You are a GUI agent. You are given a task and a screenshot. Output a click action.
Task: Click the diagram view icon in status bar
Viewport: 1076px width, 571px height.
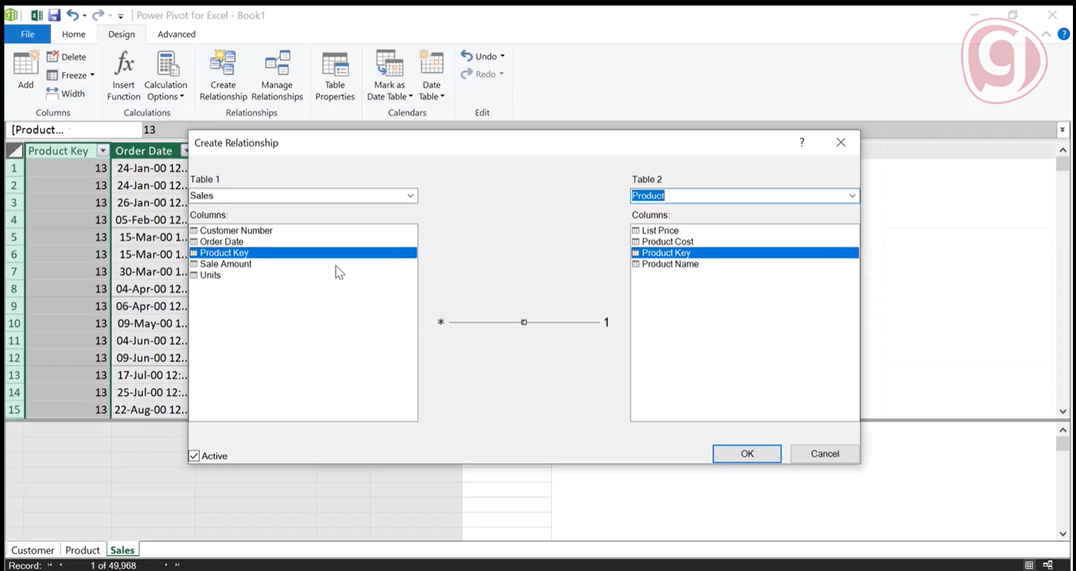[1048, 565]
